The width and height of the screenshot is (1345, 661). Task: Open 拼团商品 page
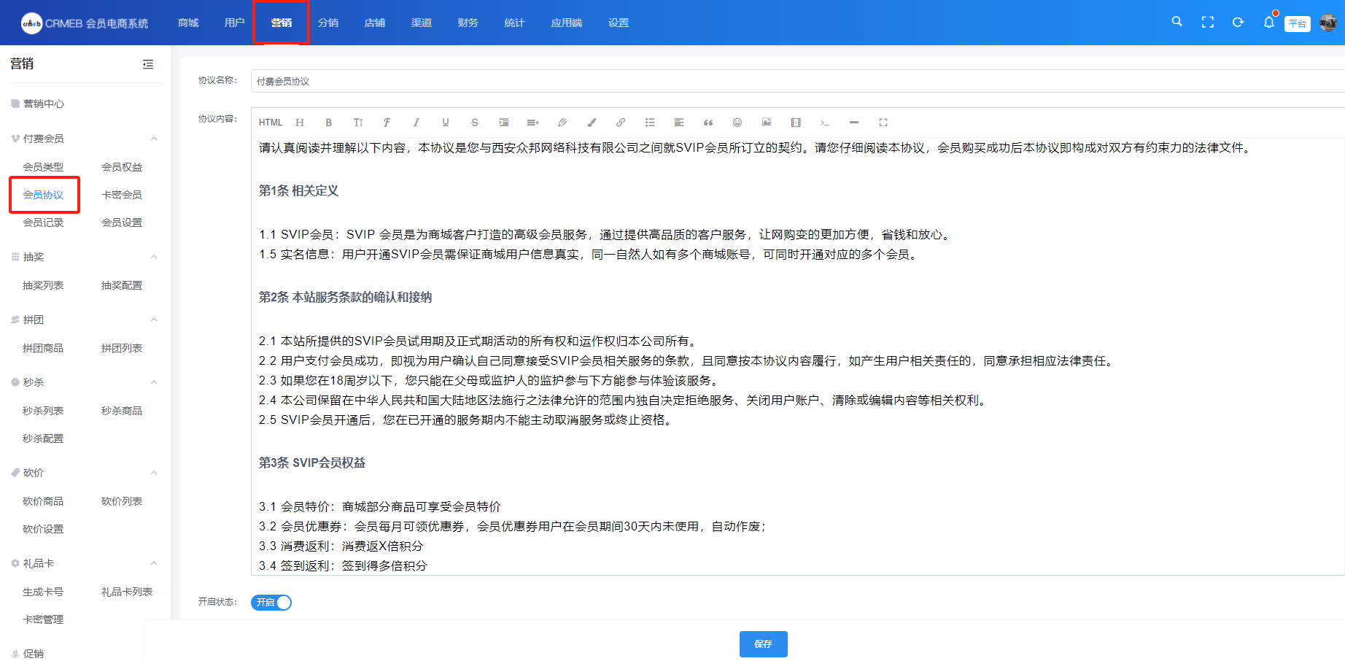43,348
